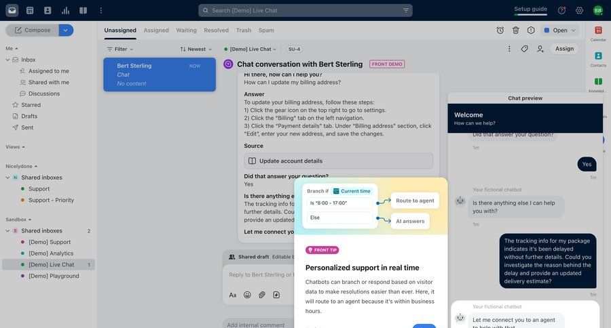Switch to the Waiting tab
Screen dimensions: 611x328
186,30
